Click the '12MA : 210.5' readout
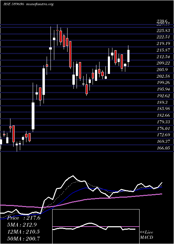Image resolution: width=174 pixels, height=244 pixels. pos(23,231)
